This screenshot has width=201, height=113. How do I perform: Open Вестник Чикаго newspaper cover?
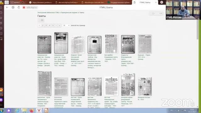(x=78, y=87)
